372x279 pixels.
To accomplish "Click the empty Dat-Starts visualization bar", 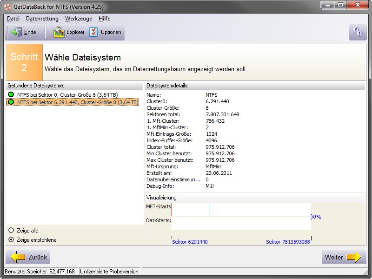I will click(x=241, y=224).
